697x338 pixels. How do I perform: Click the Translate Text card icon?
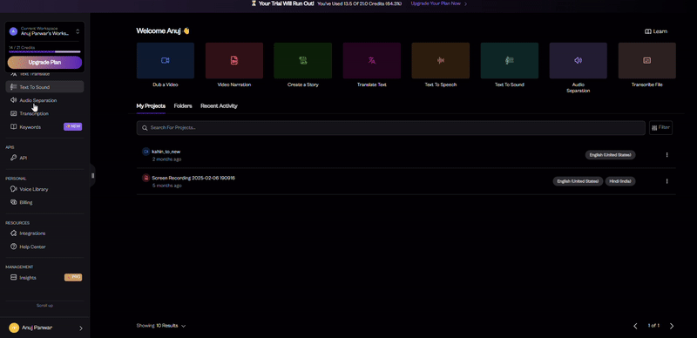[372, 60]
